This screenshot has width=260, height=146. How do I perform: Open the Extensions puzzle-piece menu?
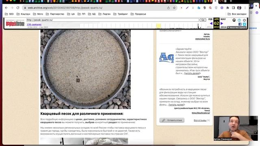point(227,8)
